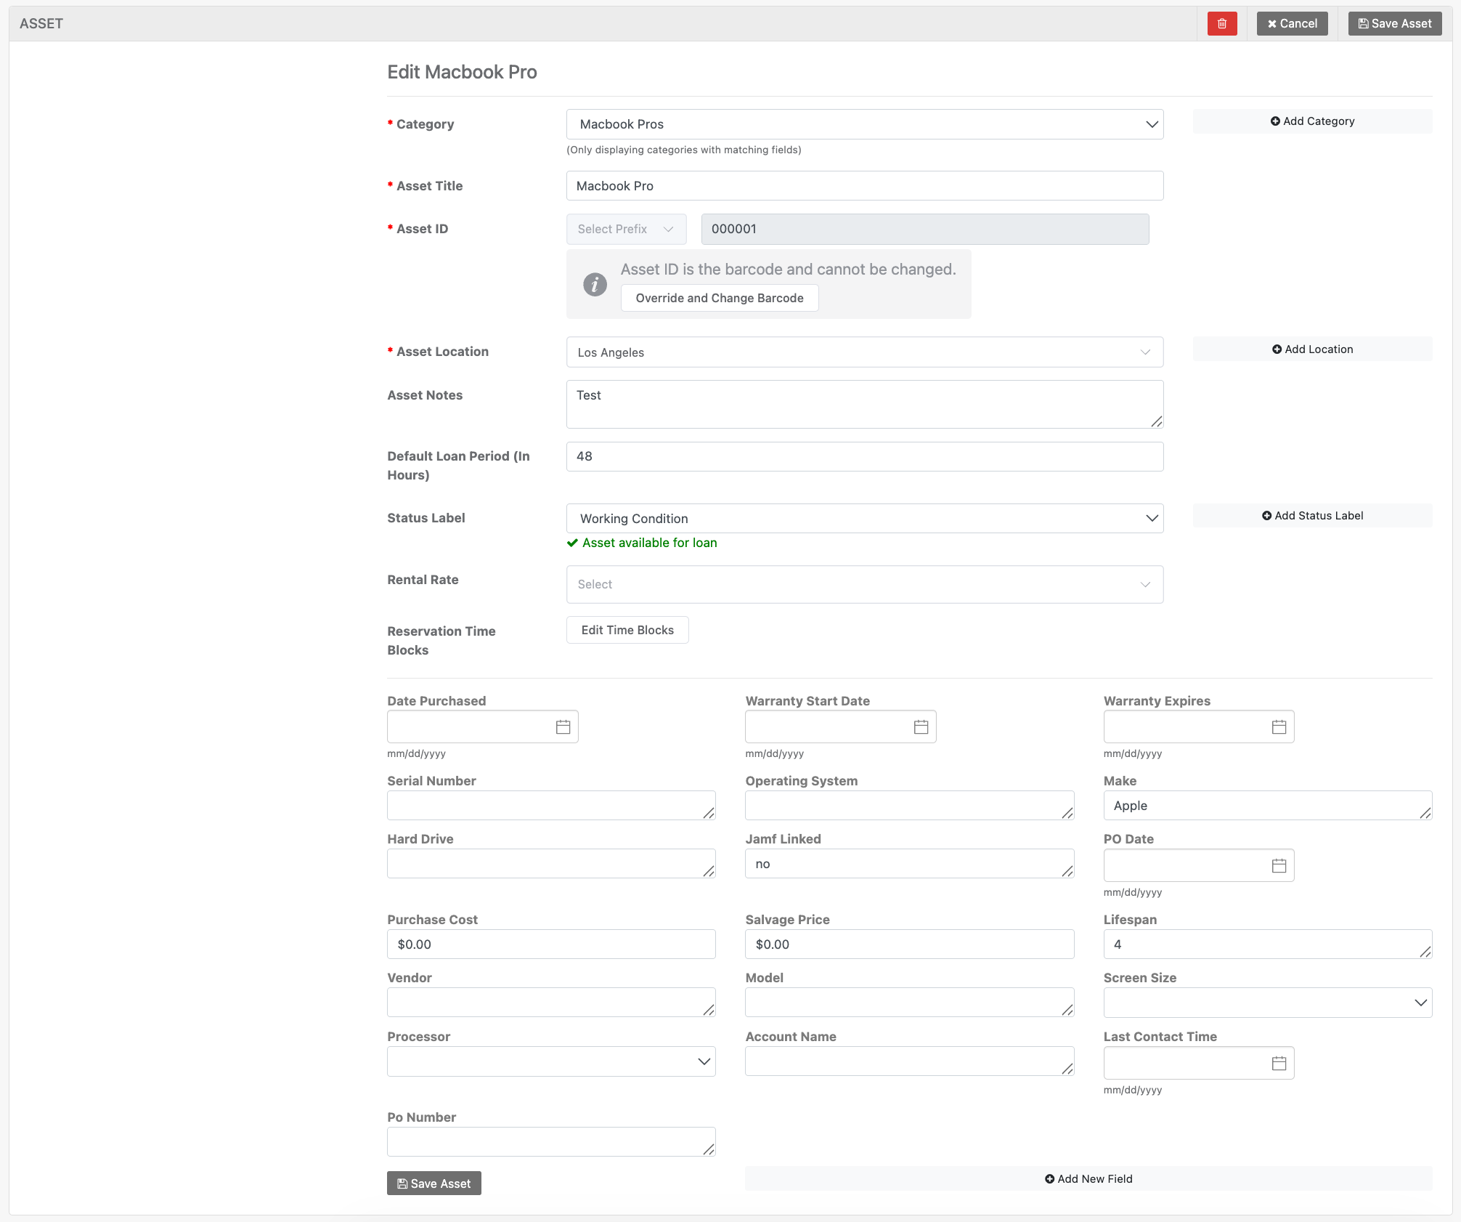The width and height of the screenshot is (1461, 1222).
Task: Click 'Asset ID is the barcode' notice text
Action: (x=788, y=270)
